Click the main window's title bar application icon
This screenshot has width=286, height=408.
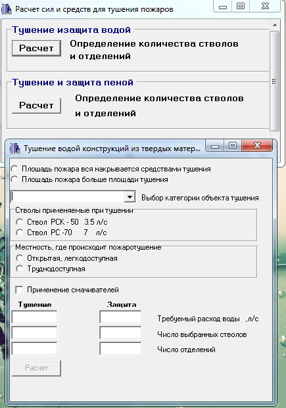point(7,9)
